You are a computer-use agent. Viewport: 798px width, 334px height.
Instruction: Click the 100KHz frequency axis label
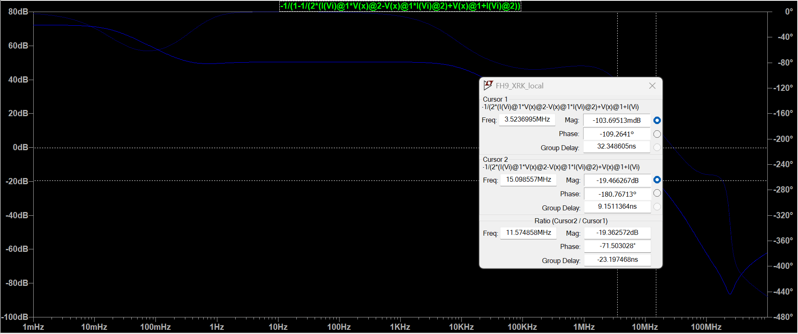(522, 327)
